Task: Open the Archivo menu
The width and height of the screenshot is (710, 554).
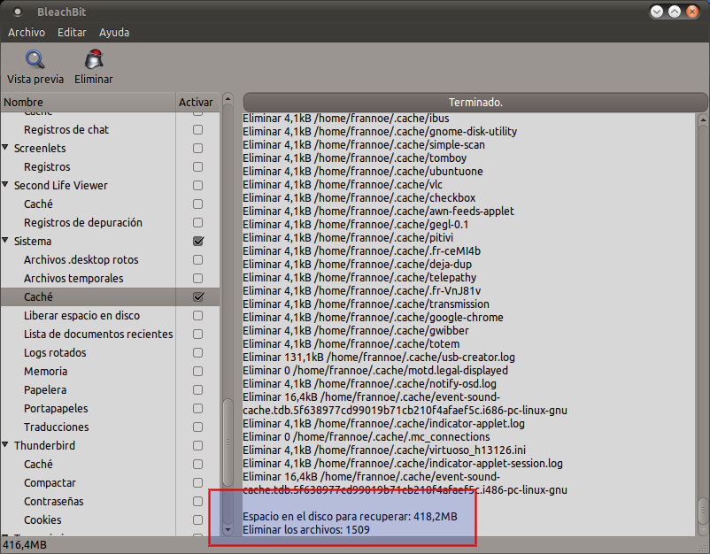Action: pos(27,33)
